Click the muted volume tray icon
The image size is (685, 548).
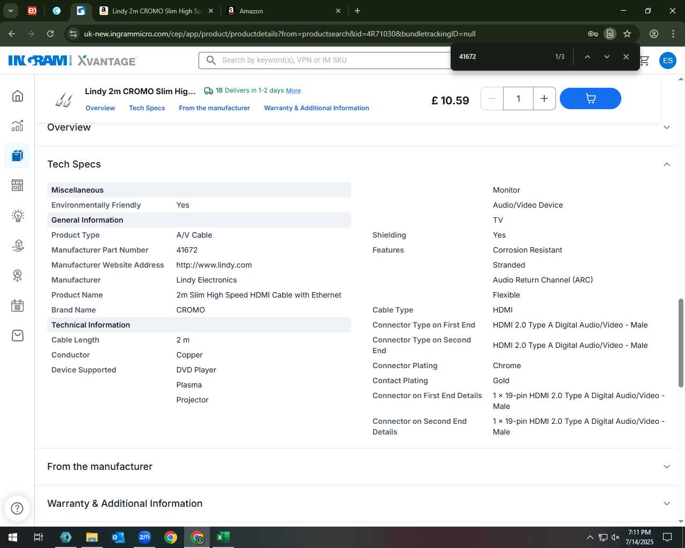pos(615,537)
